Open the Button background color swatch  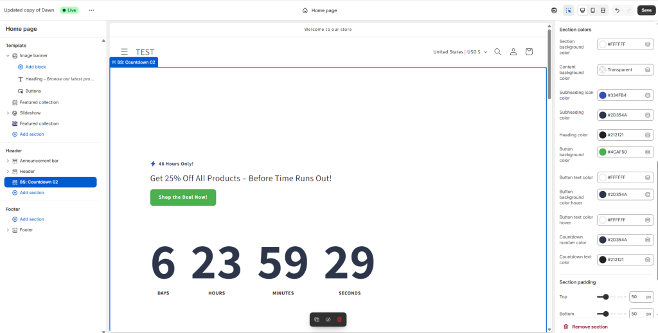(x=603, y=152)
